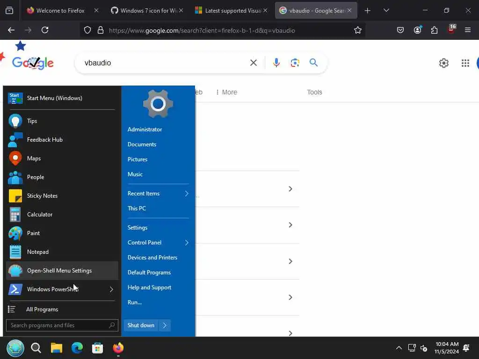Click Shut down button

point(141,325)
